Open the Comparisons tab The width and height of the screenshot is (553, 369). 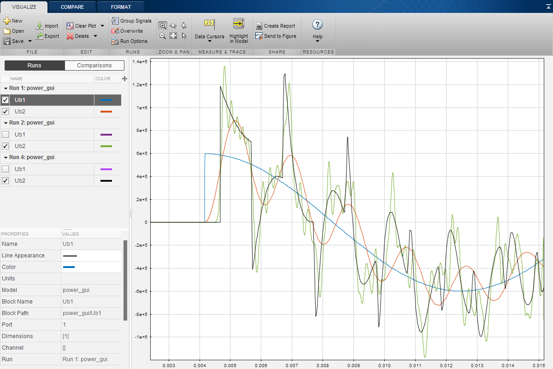[94, 65]
